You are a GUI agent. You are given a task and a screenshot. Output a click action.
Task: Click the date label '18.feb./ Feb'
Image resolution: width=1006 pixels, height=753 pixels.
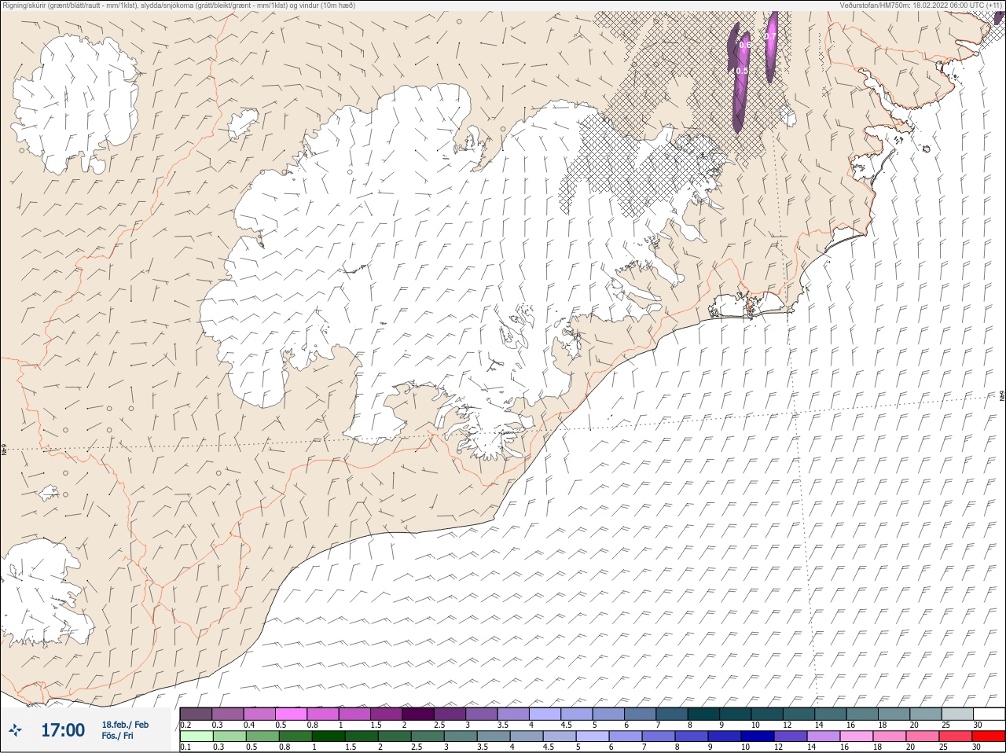pyautogui.click(x=124, y=725)
